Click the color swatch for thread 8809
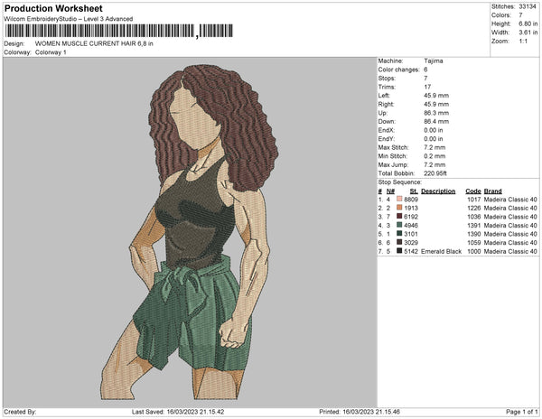The width and height of the screenshot is (542, 419). point(399,199)
